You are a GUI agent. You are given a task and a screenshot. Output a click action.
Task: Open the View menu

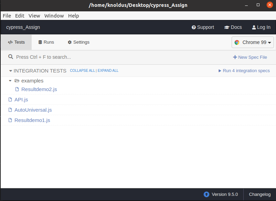[x=34, y=16]
